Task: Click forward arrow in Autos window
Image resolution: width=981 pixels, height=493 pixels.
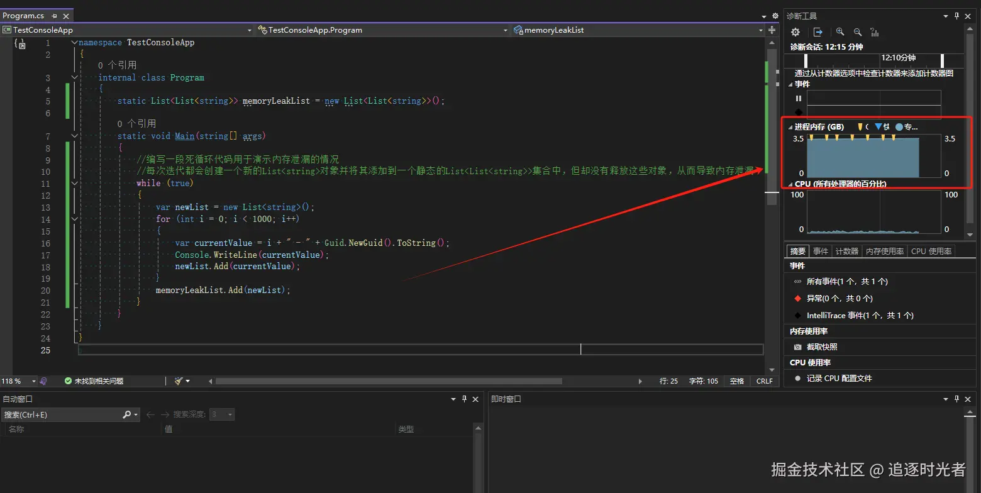Action: pos(165,414)
